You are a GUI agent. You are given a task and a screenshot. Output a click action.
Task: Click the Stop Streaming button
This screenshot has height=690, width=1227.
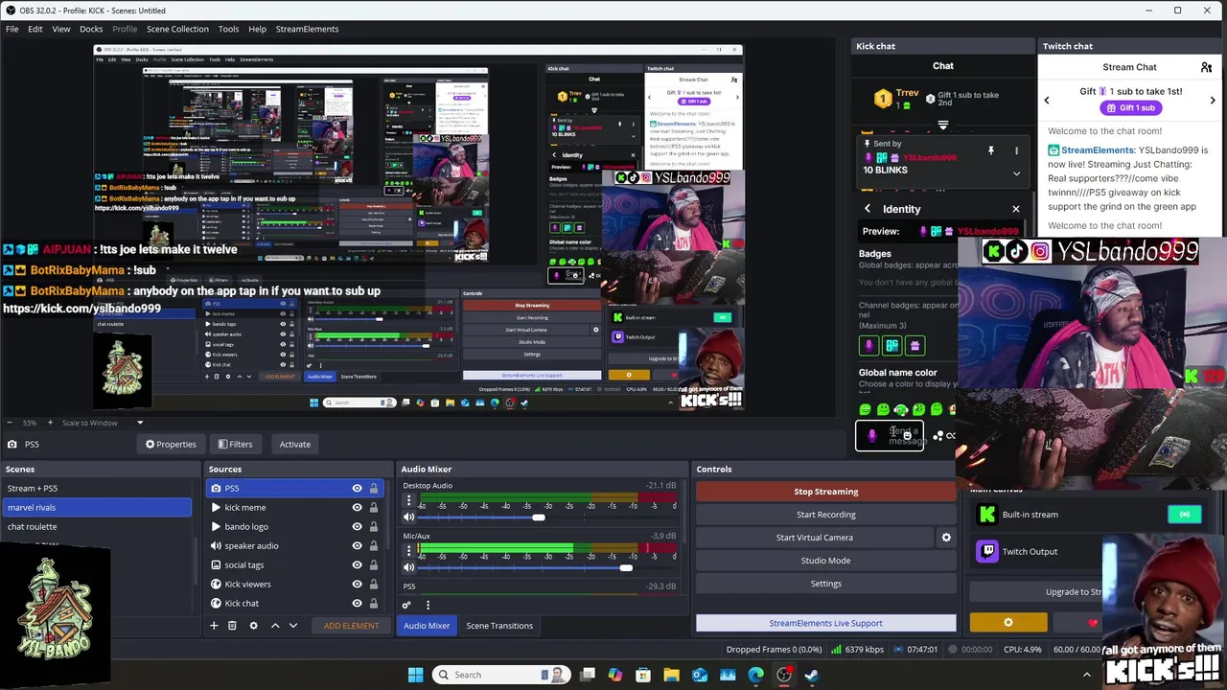pos(826,492)
